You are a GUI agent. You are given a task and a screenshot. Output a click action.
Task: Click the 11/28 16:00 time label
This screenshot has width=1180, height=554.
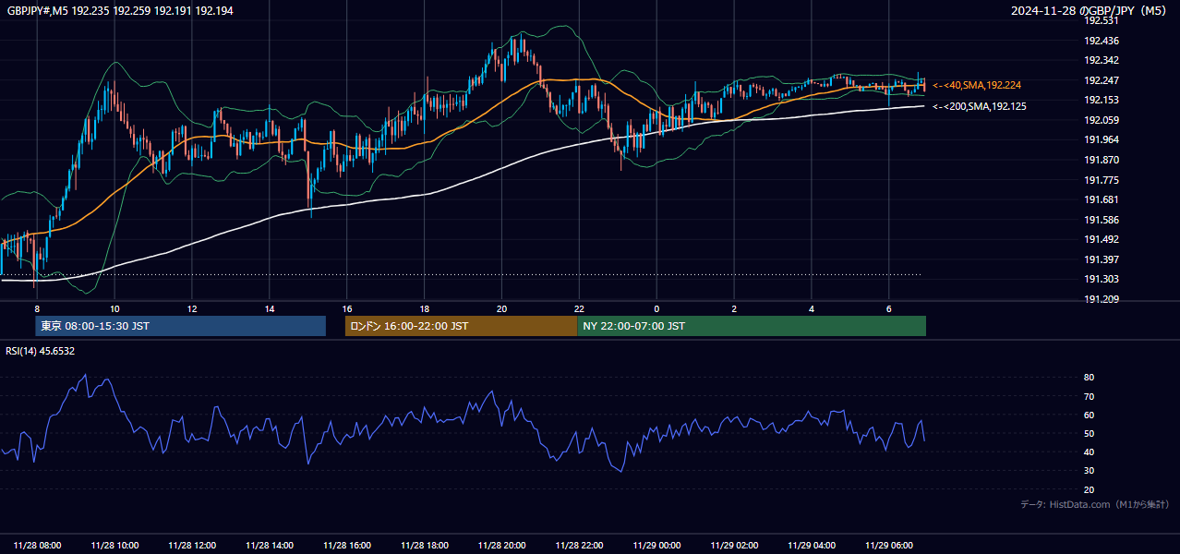[347, 546]
